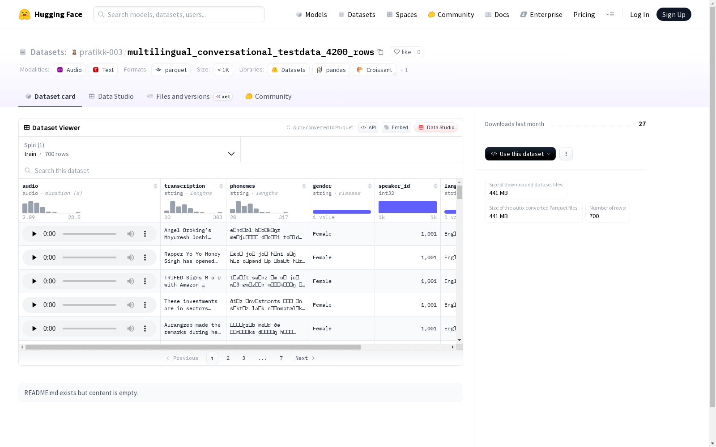The image size is (716, 447).
Task: Switch to the Dataset card tab
Action: tap(50, 97)
